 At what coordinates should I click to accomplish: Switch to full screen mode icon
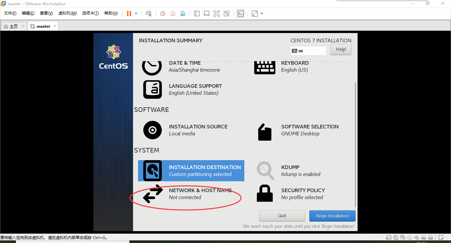[x=217, y=14]
